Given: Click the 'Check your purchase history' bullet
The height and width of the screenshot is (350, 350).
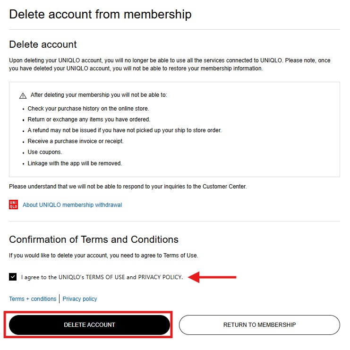Looking at the screenshot, I should tap(88, 109).
